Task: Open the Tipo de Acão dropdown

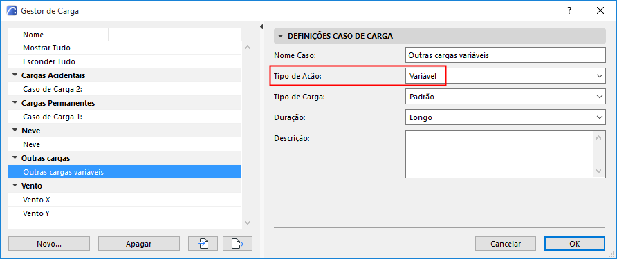Action: pyautogui.click(x=505, y=76)
